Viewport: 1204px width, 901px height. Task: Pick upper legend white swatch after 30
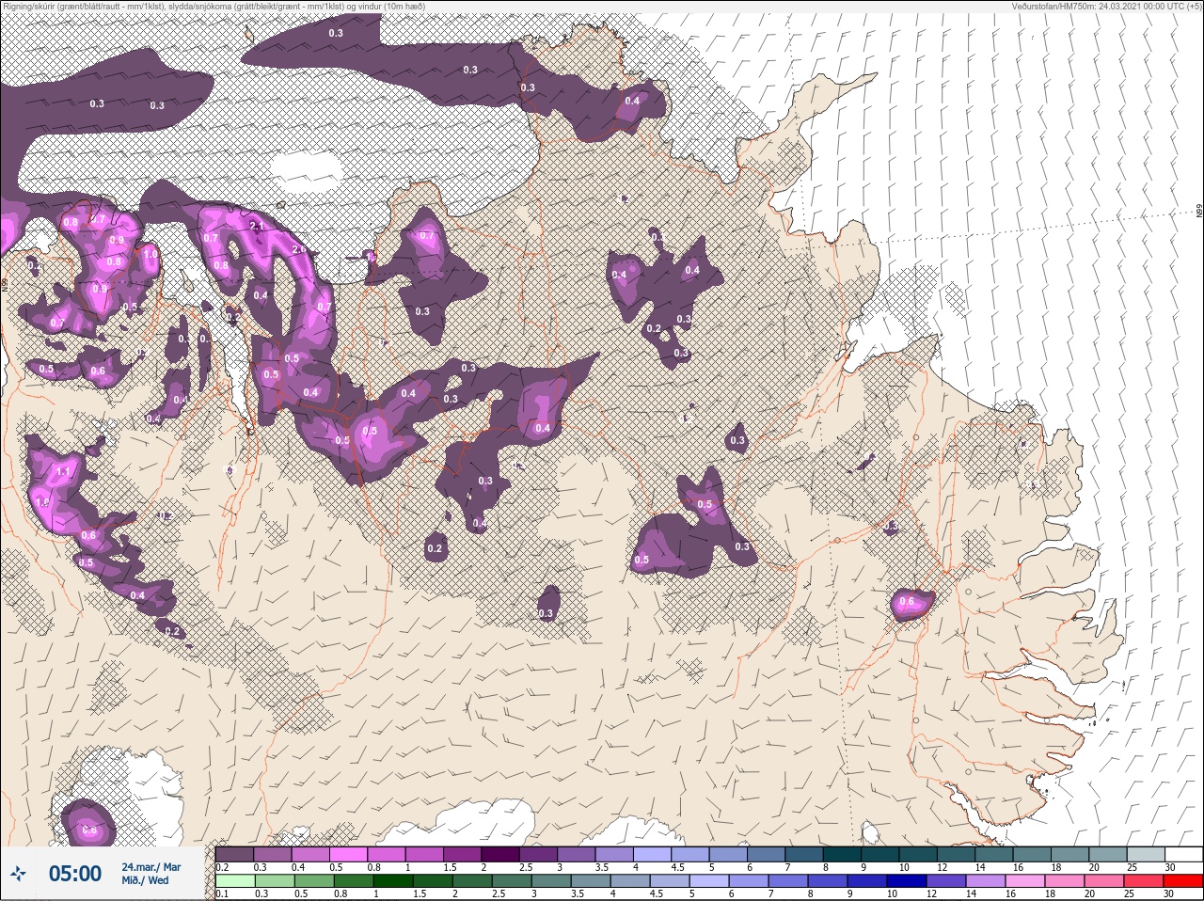(x=1186, y=854)
